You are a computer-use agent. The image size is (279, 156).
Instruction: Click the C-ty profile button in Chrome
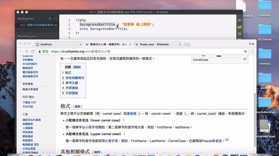[x=252, y=44]
